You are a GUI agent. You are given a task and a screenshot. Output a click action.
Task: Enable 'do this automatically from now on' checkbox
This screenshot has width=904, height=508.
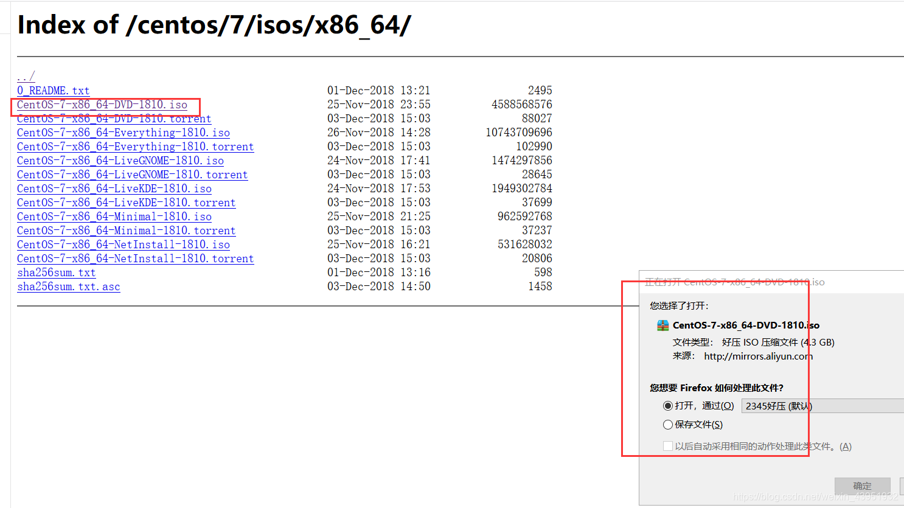pyautogui.click(x=668, y=447)
